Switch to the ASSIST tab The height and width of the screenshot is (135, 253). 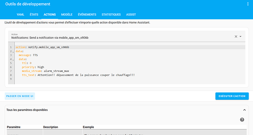[x=131, y=15]
